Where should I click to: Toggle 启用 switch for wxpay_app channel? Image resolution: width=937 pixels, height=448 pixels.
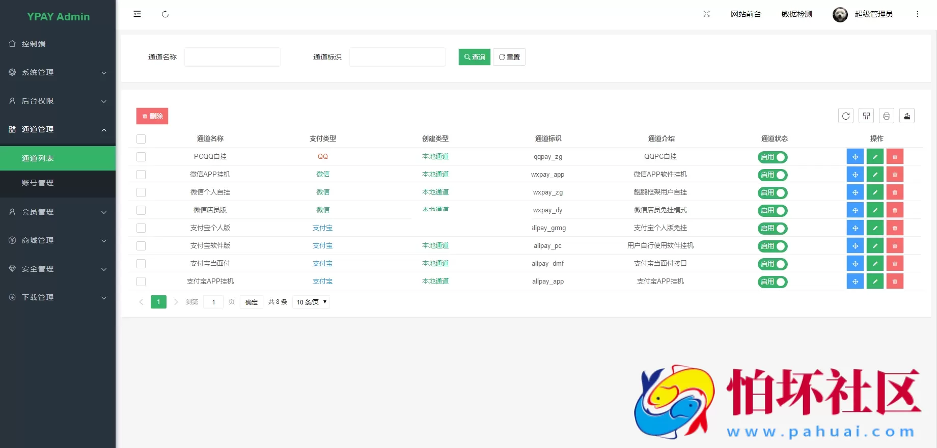coord(773,175)
